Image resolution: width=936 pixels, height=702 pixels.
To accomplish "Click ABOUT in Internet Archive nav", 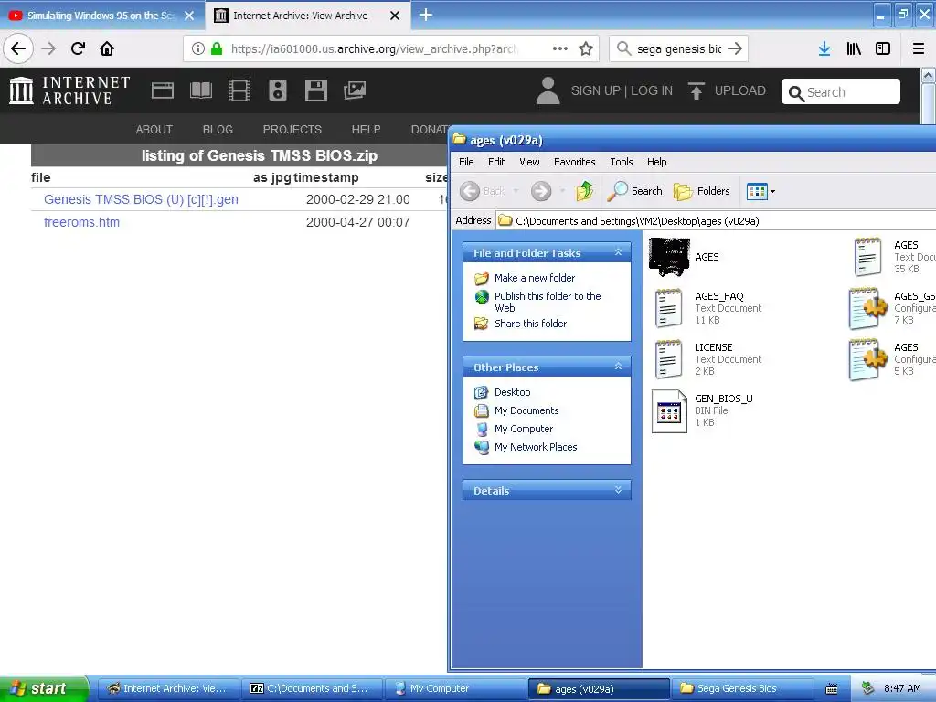I will tap(154, 130).
